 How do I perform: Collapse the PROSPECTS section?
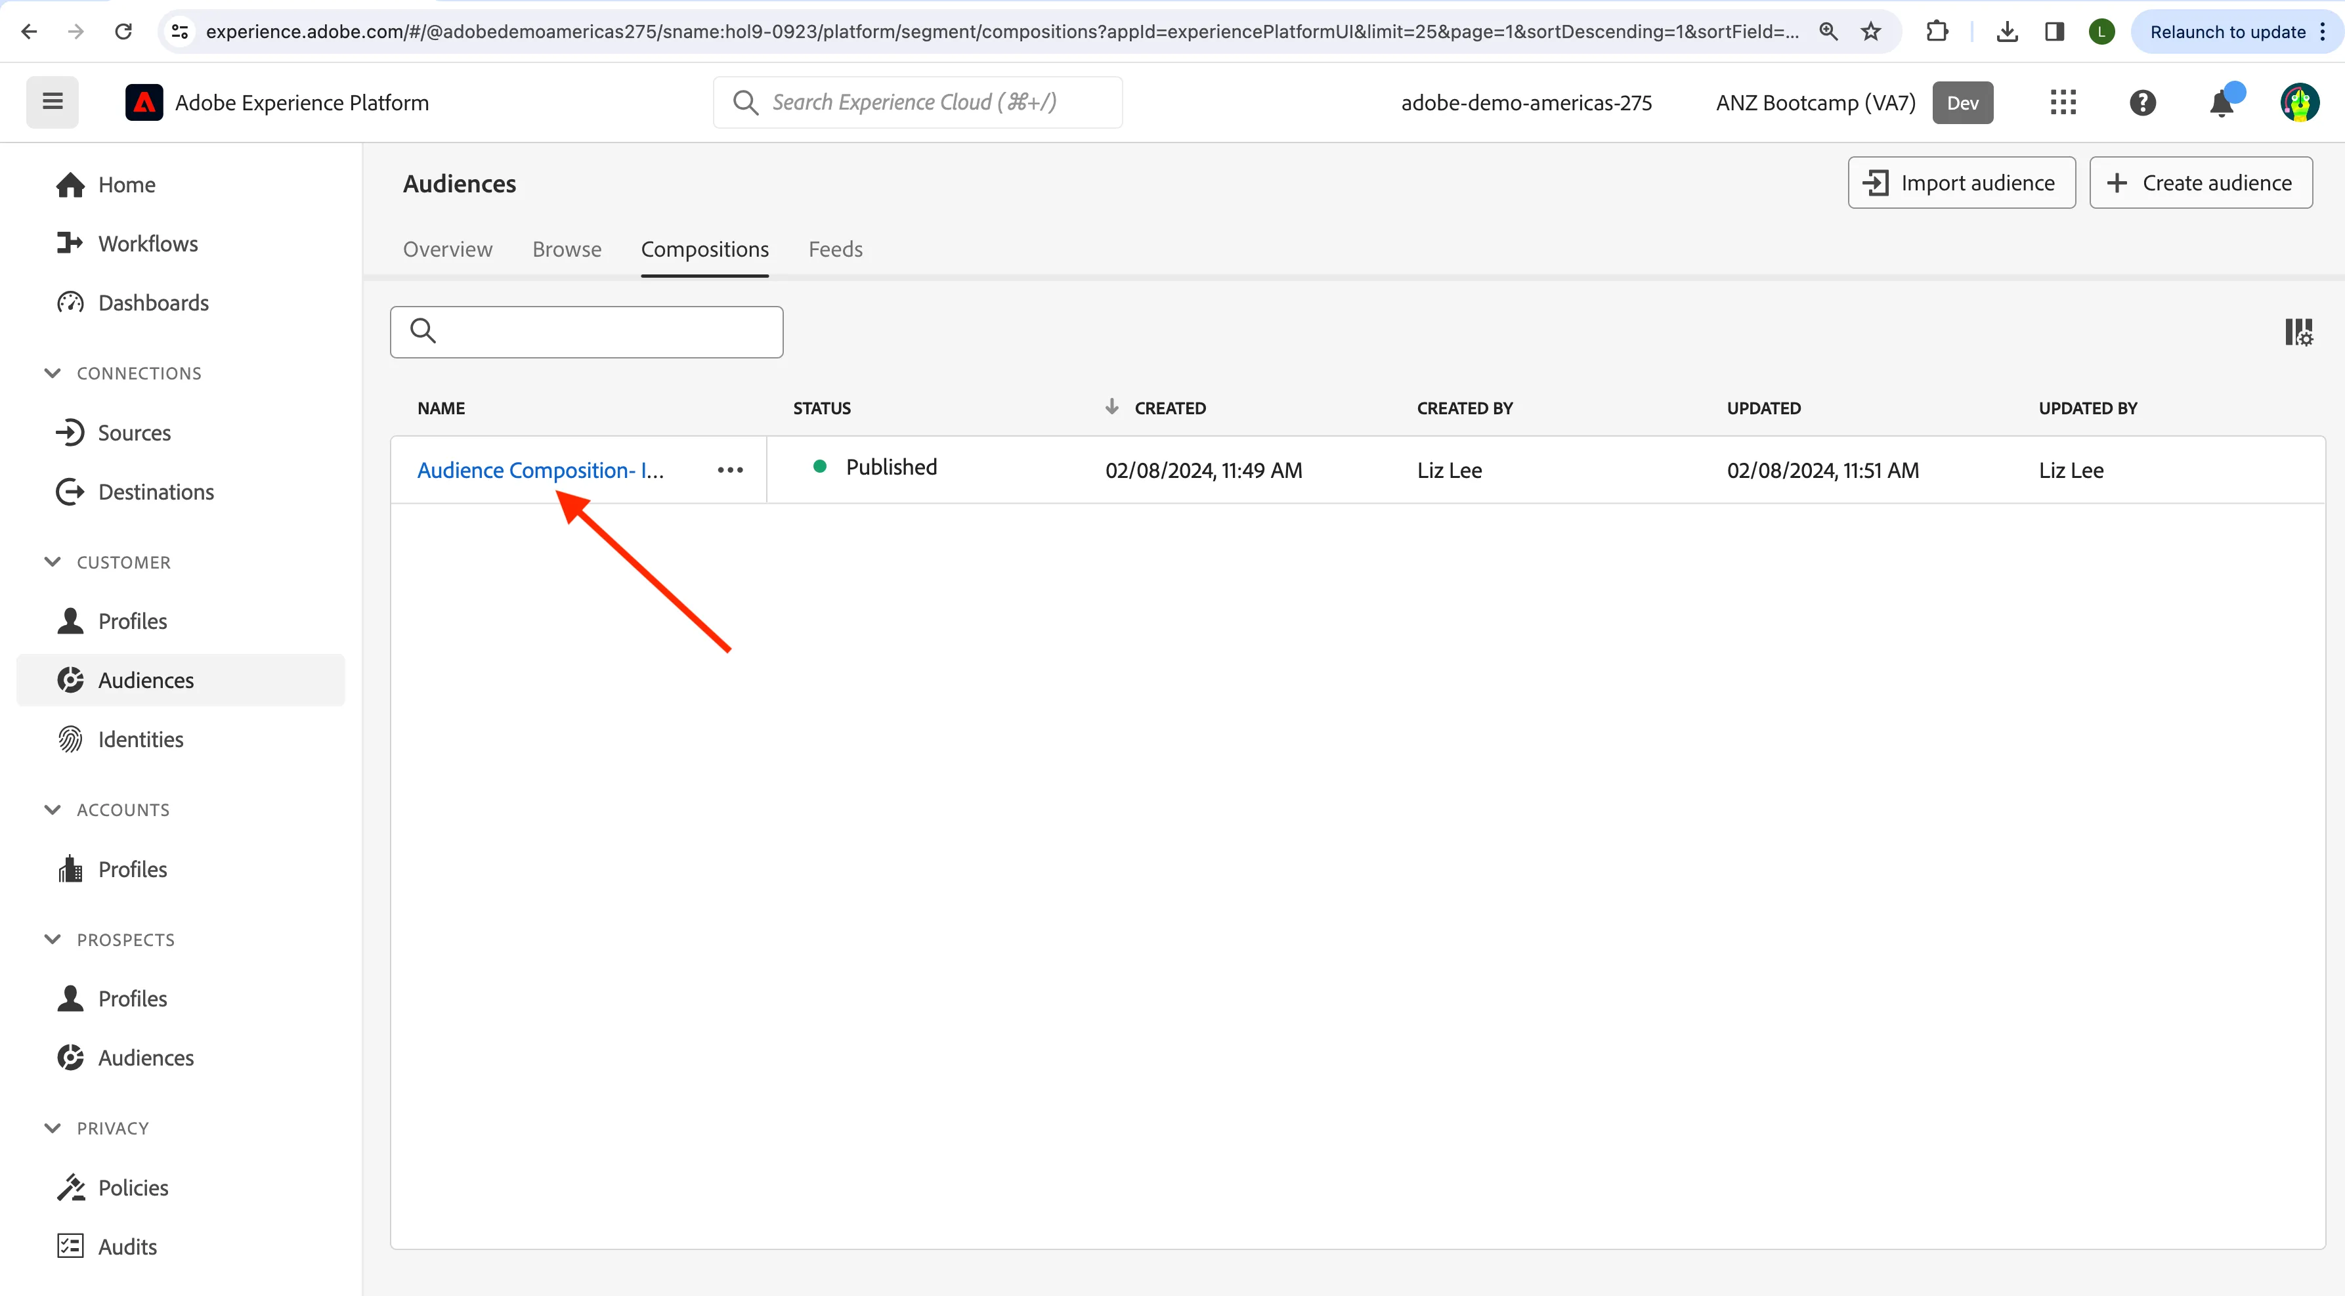click(x=53, y=940)
